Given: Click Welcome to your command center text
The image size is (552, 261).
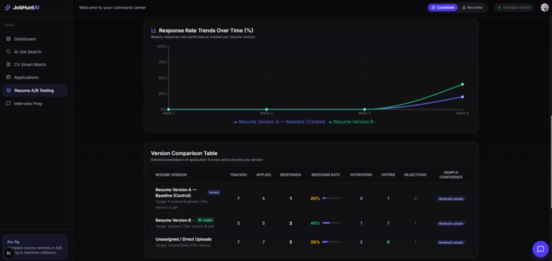Looking at the screenshot, I should point(112,8).
